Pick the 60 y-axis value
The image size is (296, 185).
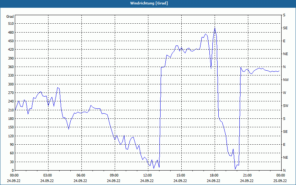12,153
